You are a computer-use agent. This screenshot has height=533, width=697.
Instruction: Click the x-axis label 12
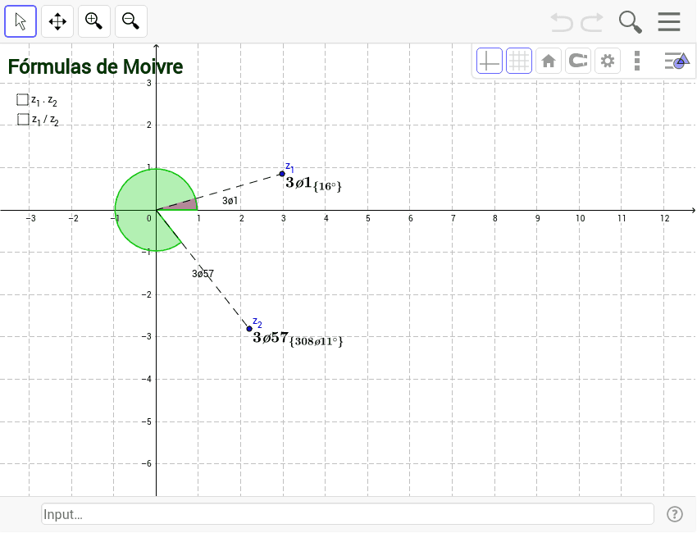[x=664, y=218]
